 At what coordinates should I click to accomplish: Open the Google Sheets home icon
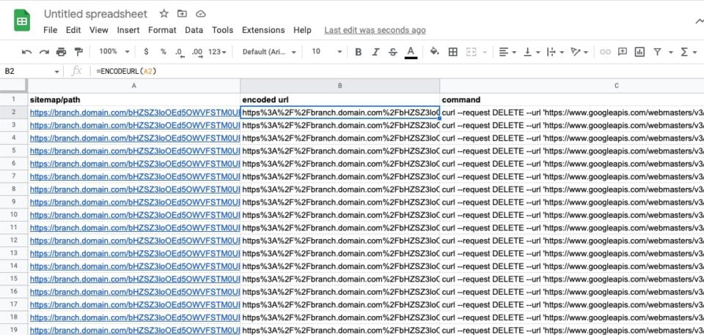point(21,21)
